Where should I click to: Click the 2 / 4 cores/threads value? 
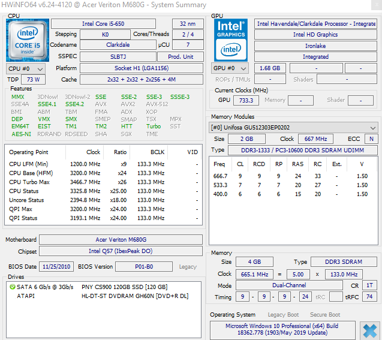(x=188, y=35)
